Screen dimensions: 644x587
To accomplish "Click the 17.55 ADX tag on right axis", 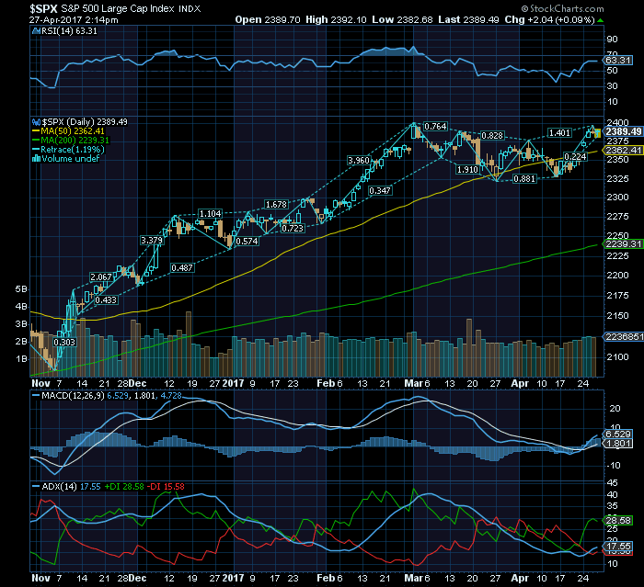I will pyautogui.click(x=618, y=546).
